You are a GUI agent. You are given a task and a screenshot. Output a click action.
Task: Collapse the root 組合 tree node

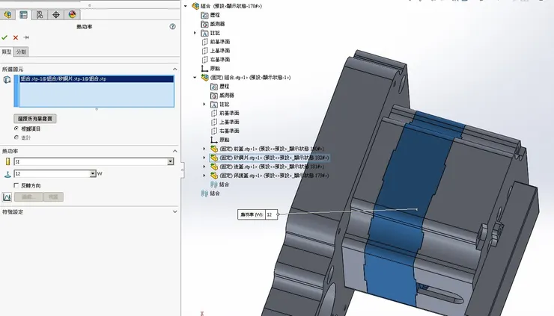[x=186, y=6]
